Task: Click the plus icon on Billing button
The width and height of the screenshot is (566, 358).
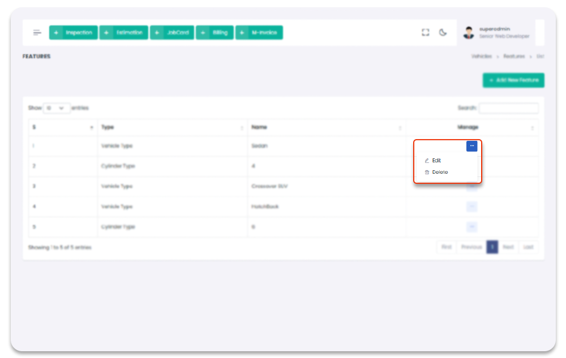Action: pyautogui.click(x=204, y=33)
